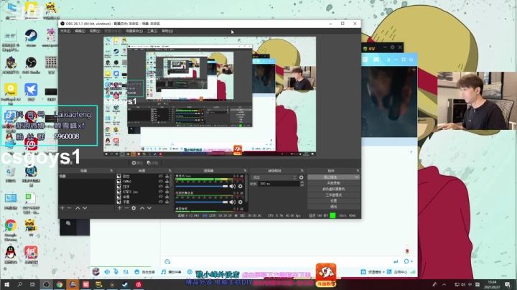Pop out the 控件 controls dock
517x290 pixels.
[x=358, y=171]
